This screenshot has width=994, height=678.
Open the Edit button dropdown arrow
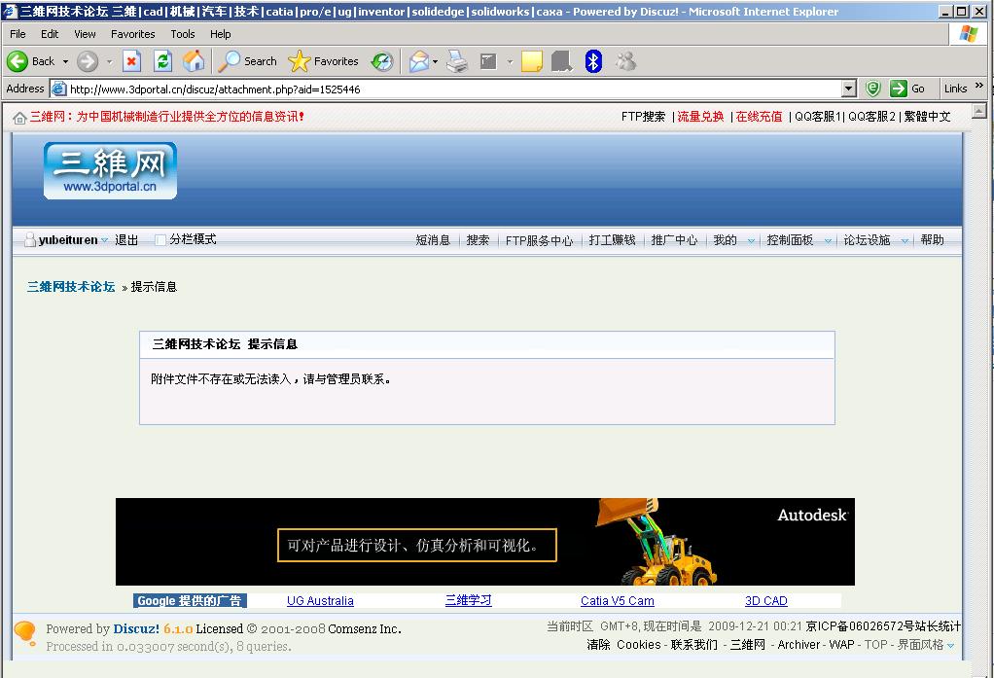[510, 61]
